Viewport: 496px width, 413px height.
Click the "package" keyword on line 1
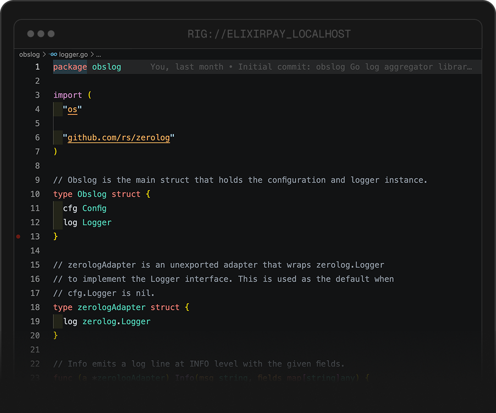(x=70, y=67)
